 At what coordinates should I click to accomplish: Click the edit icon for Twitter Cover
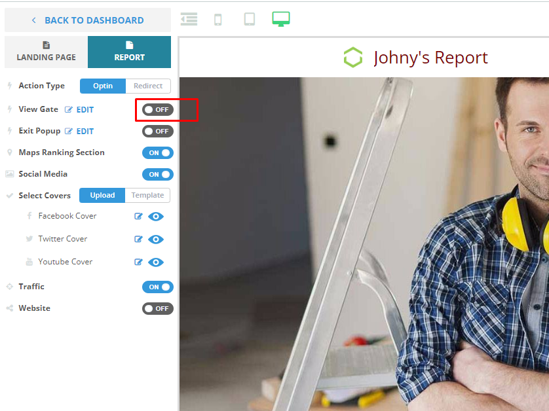pyautogui.click(x=138, y=240)
